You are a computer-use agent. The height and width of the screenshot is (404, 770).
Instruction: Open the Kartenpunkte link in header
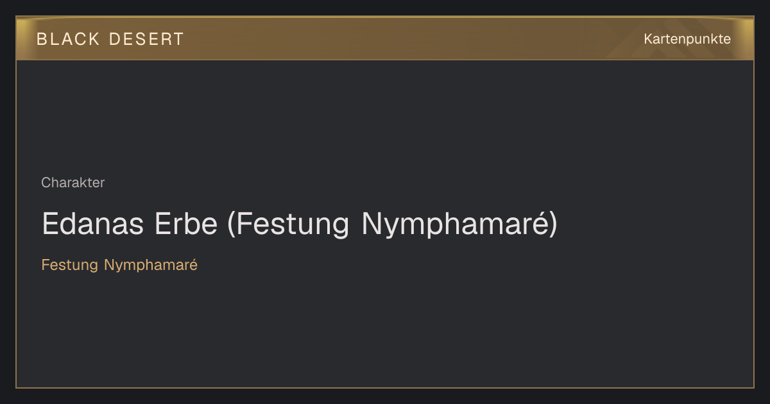click(x=687, y=39)
